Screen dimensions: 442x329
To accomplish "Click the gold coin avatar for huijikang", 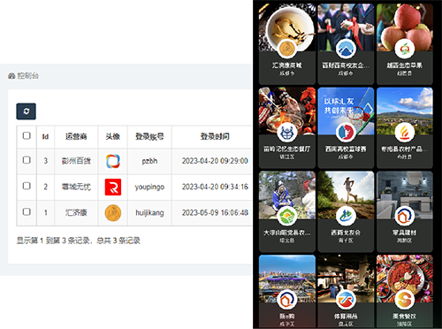I will (113, 213).
